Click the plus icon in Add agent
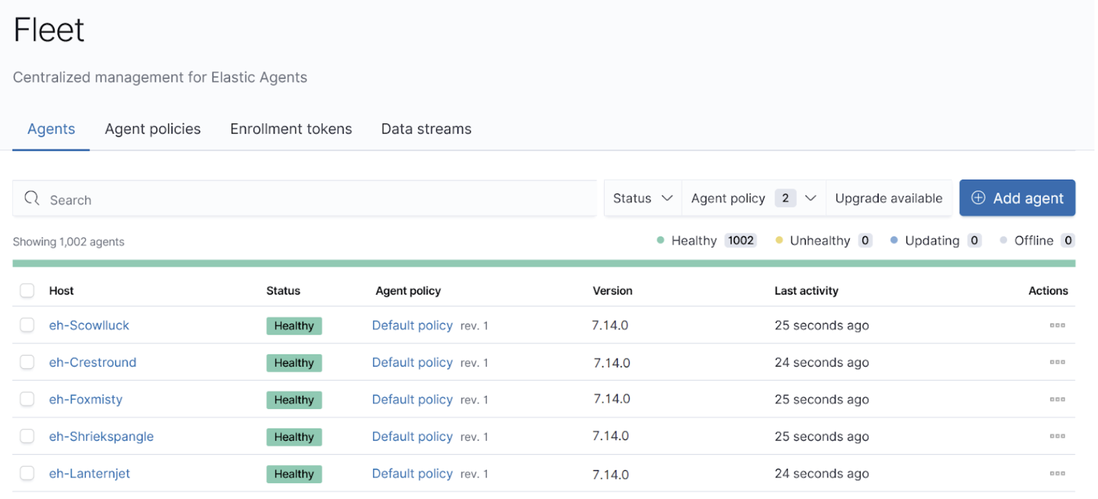 978,198
